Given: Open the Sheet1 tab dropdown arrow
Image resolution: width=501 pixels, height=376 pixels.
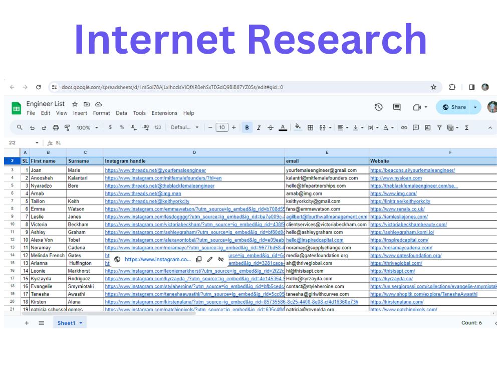Looking at the screenshot, I should [x=81, y=323].
